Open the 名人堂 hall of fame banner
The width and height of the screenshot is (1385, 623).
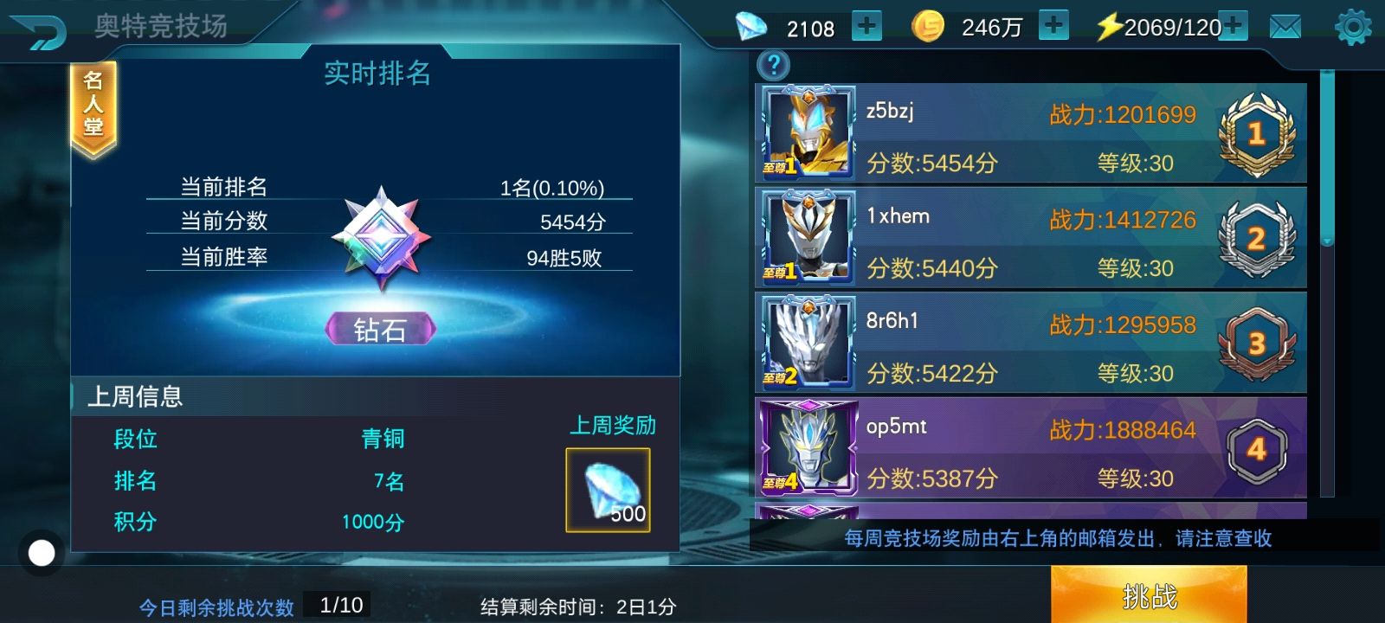93,109
